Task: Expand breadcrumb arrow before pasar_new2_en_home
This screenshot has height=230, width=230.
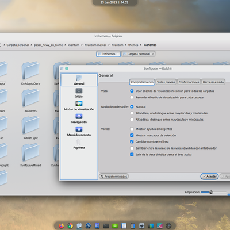Action: (x=32, y=45)
